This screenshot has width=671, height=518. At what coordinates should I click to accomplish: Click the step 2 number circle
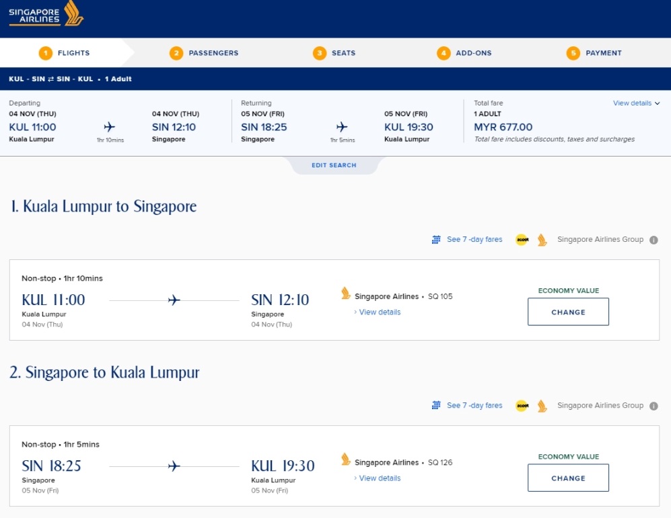(176, 53)
